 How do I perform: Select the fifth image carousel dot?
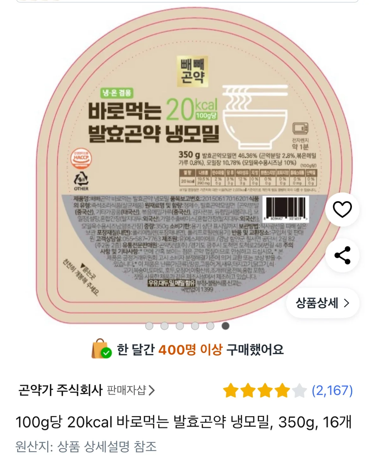210,326
